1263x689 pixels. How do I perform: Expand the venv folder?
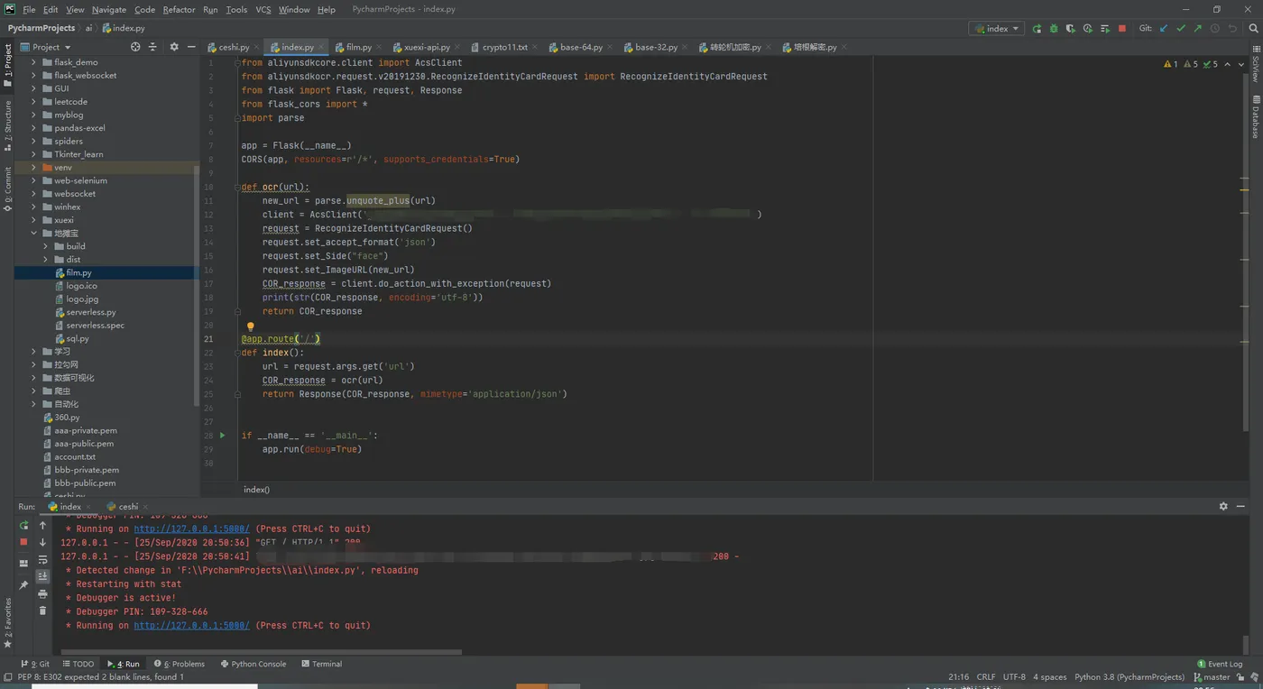pos(34,168)
